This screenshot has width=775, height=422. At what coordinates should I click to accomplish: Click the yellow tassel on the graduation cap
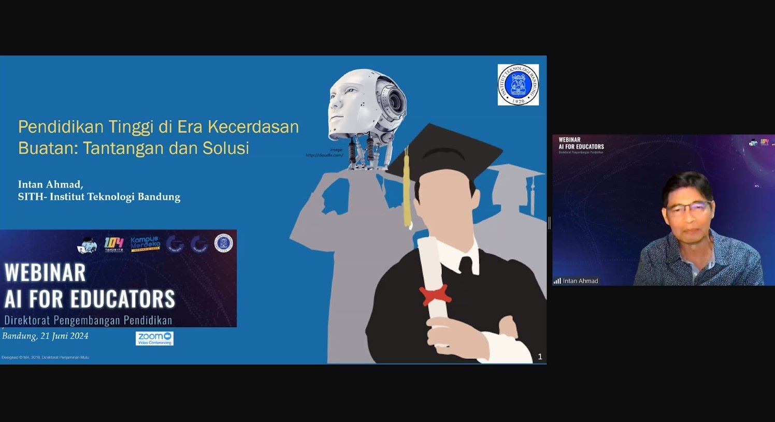pyautogui.click(x=407, y=192)
